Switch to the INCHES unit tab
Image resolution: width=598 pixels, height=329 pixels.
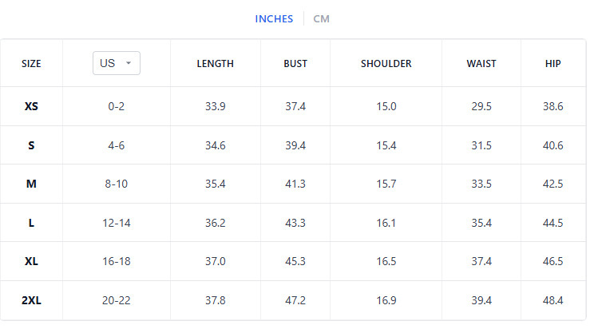274,19
